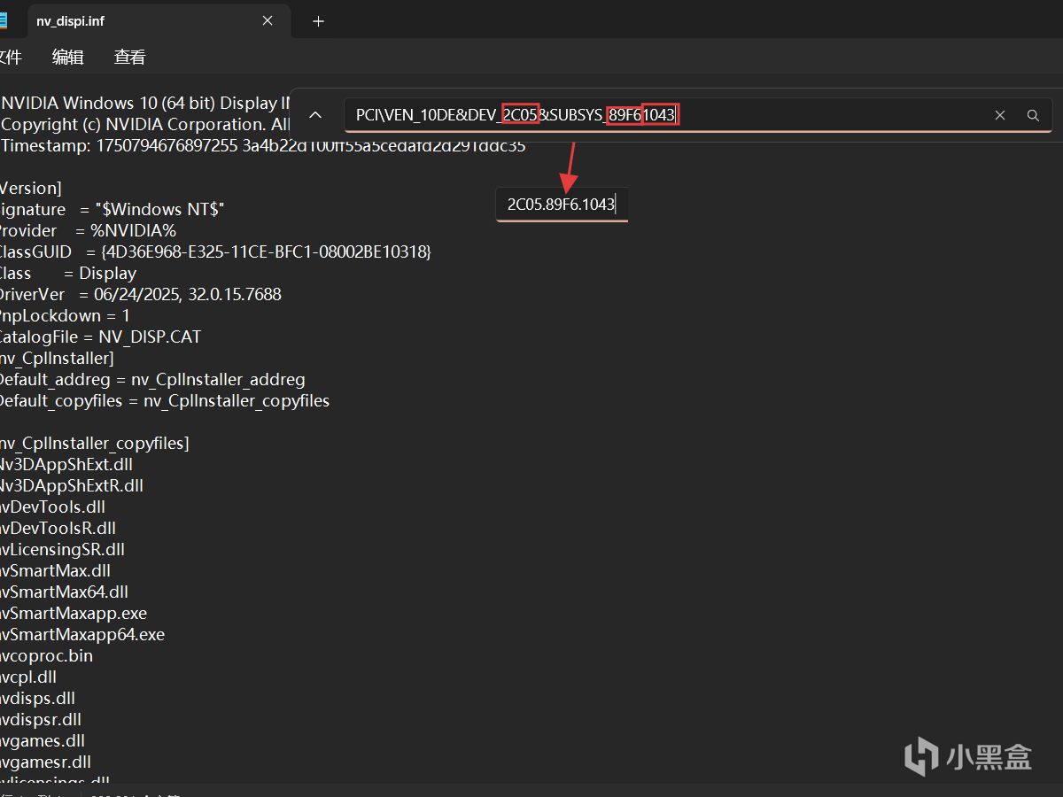Click the nvgames.dll line
This screenshot has height=797, width=1063.
pyautogui.click(x=42, y=740)
